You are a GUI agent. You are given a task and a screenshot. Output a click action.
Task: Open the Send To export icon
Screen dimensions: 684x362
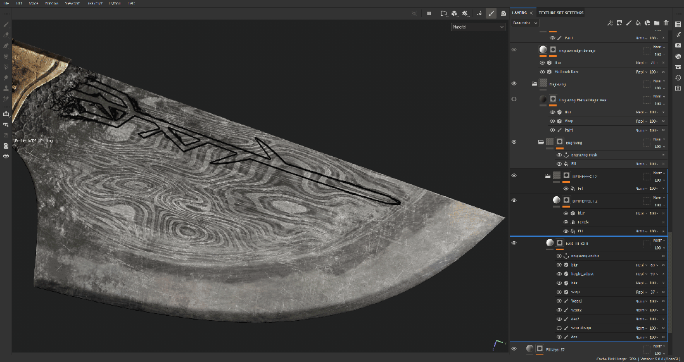[6, 114]
